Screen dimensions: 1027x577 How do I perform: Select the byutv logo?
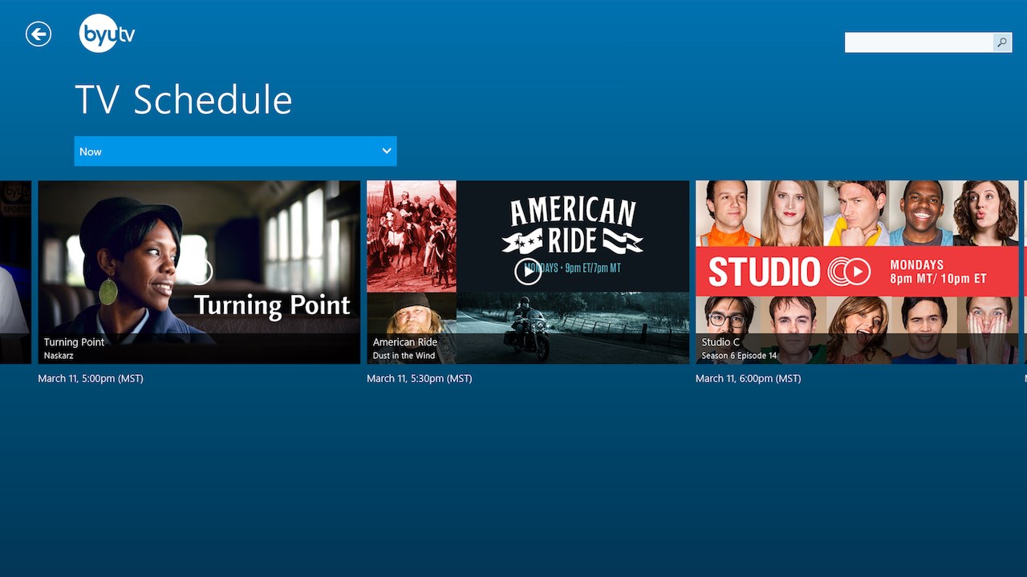point(105,33)
